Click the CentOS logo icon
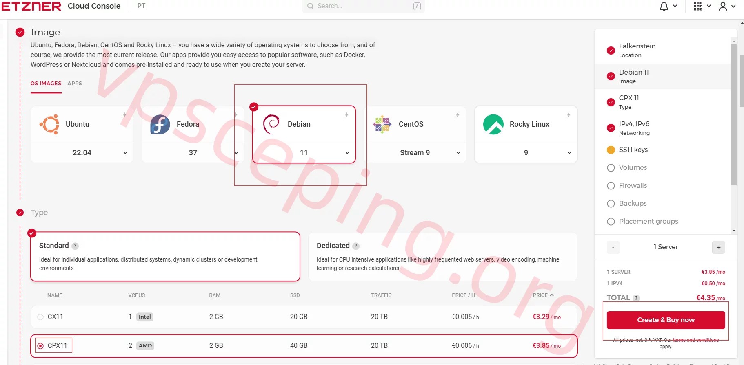Screen dimensions: 744x365 click(x=382, y=124)
